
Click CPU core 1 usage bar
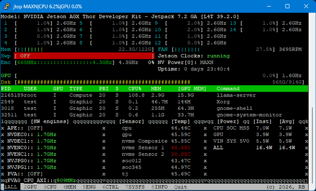pyautogui.click(x=34, y=23)
